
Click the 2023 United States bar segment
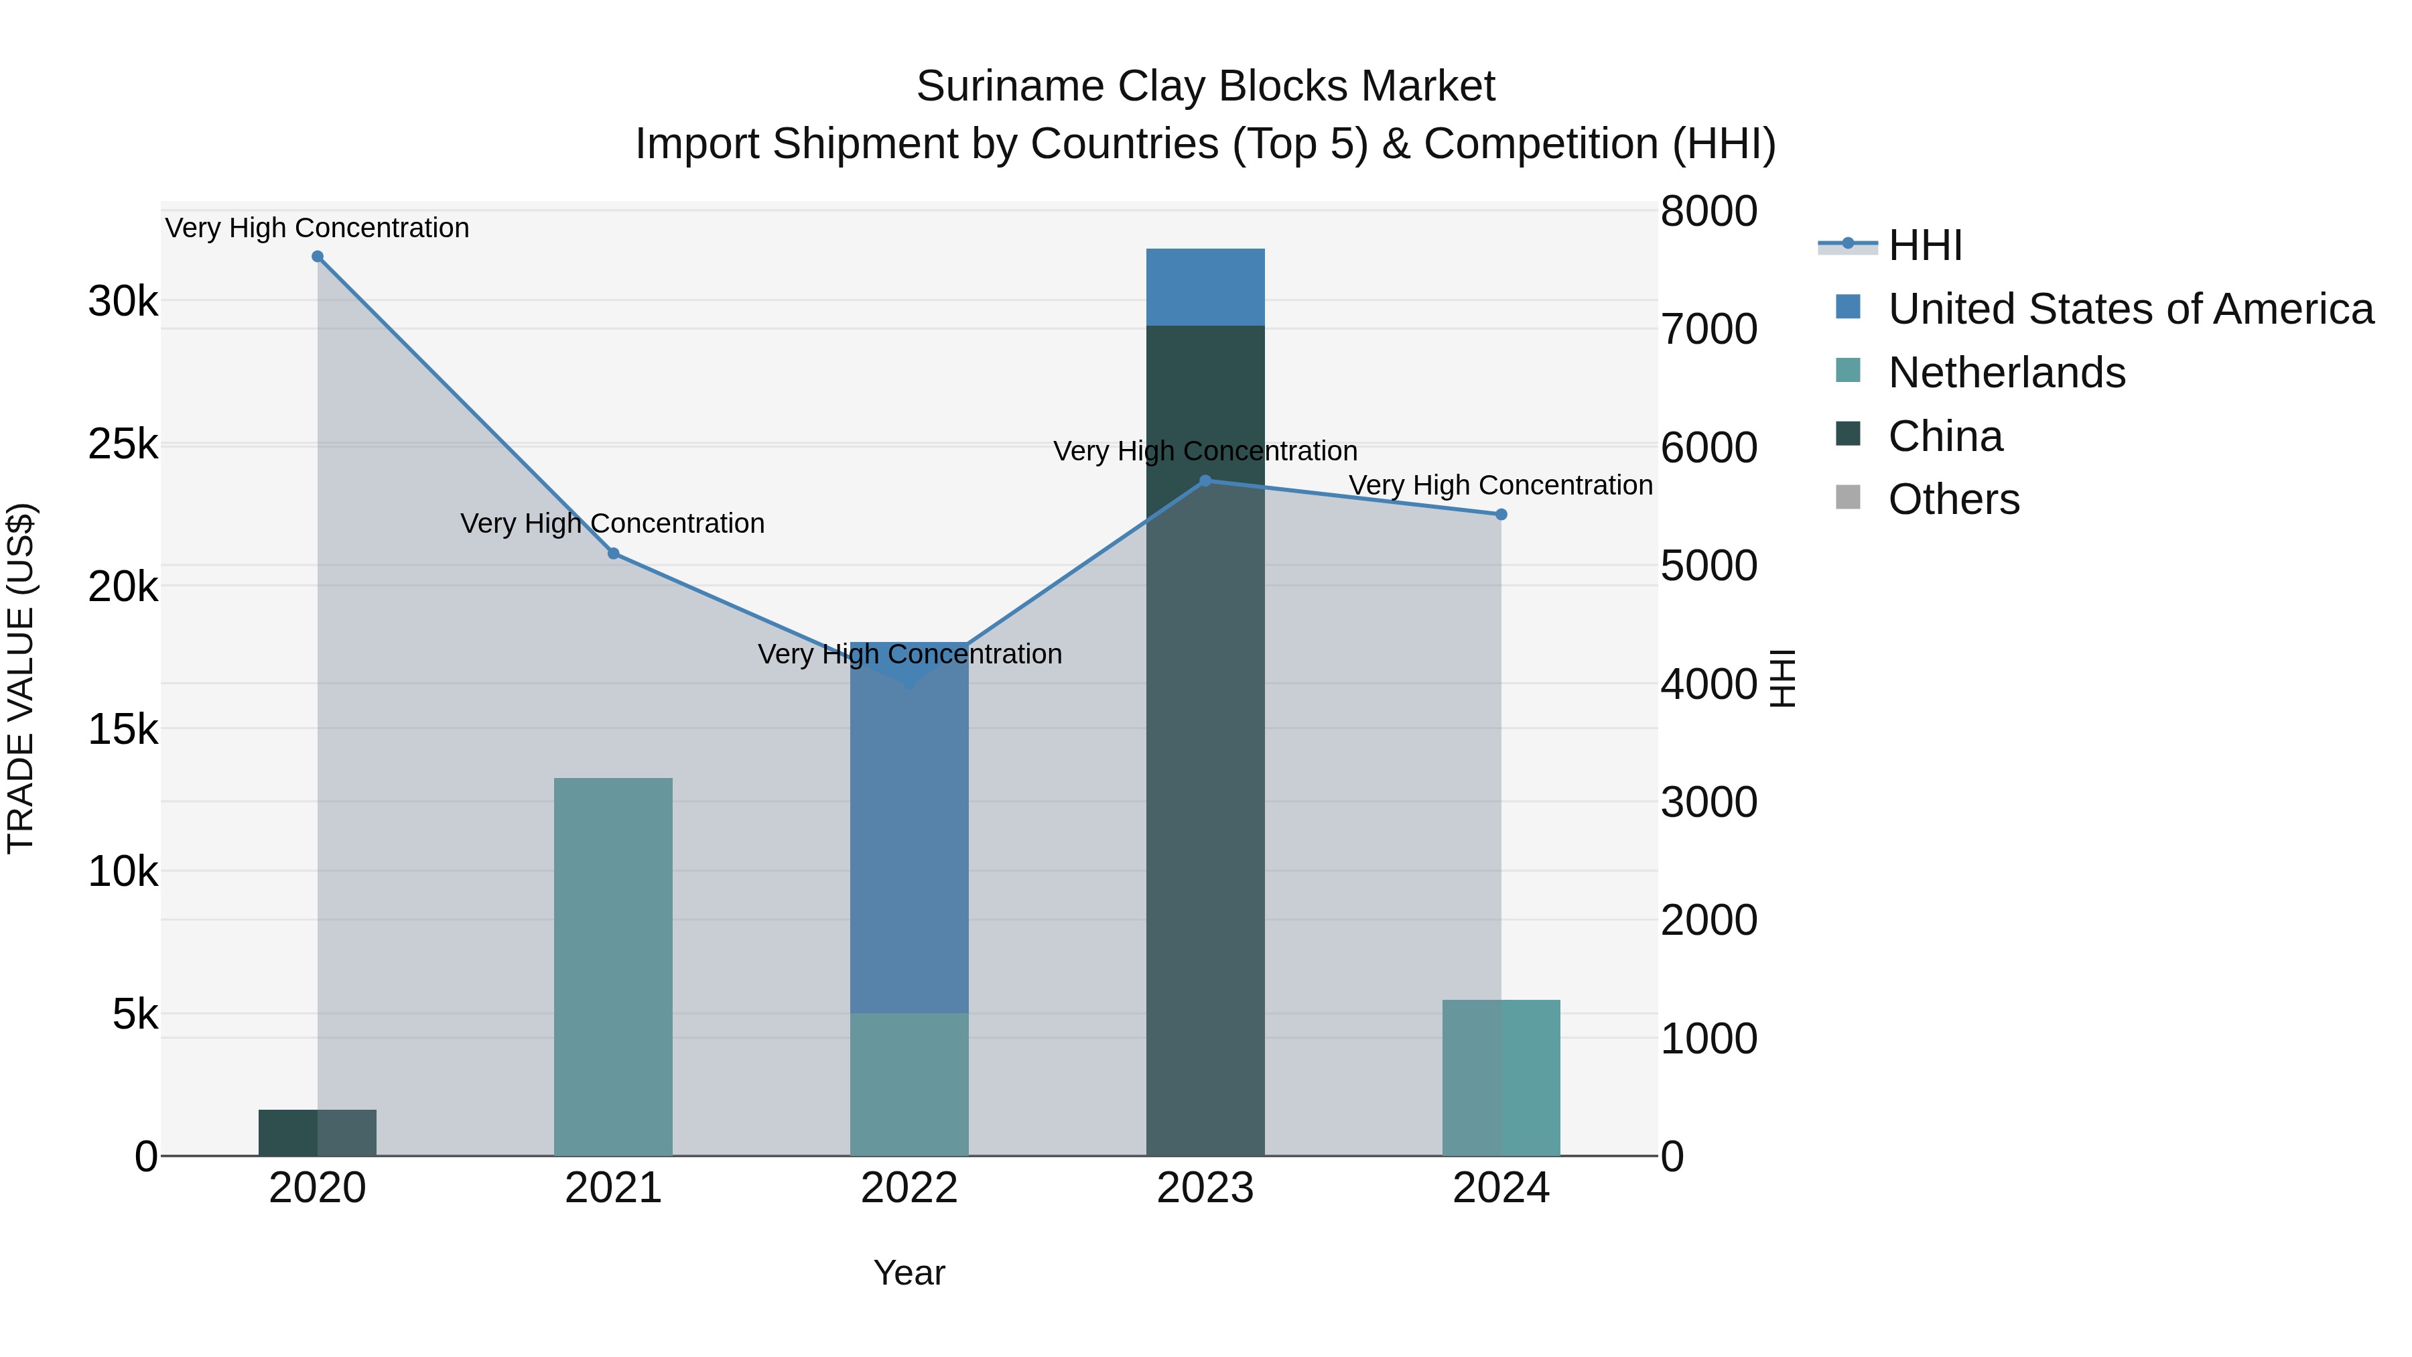pyautogui.click(x=1205, y=287)
